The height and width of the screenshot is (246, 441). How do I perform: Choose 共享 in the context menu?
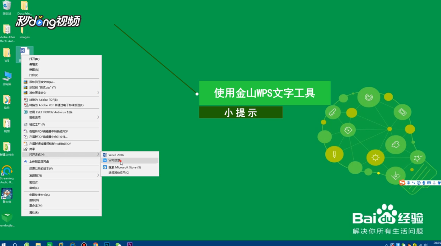point(62,149)
